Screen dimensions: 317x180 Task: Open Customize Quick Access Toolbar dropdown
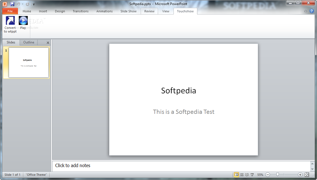coord(34,4)
